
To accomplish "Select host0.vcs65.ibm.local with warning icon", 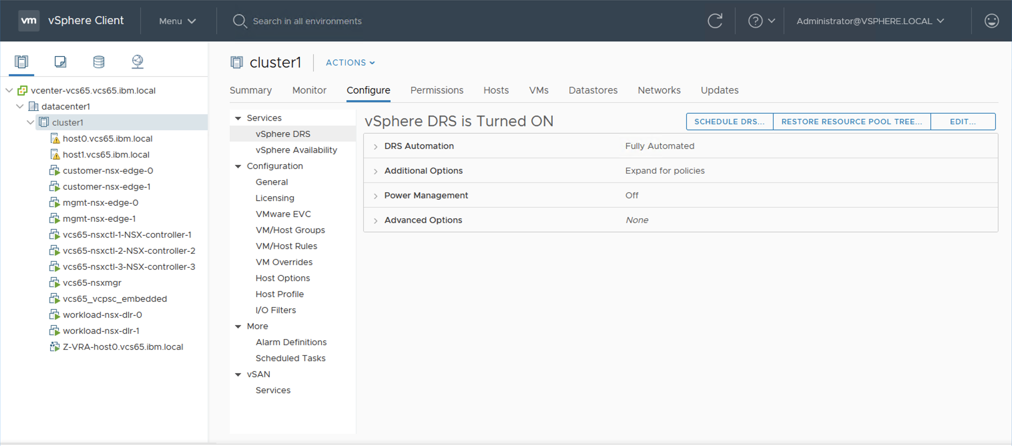I will 107,139.
